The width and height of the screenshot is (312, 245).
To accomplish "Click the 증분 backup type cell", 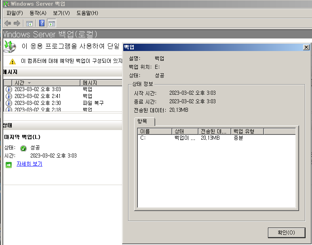I will pos(238,138).
